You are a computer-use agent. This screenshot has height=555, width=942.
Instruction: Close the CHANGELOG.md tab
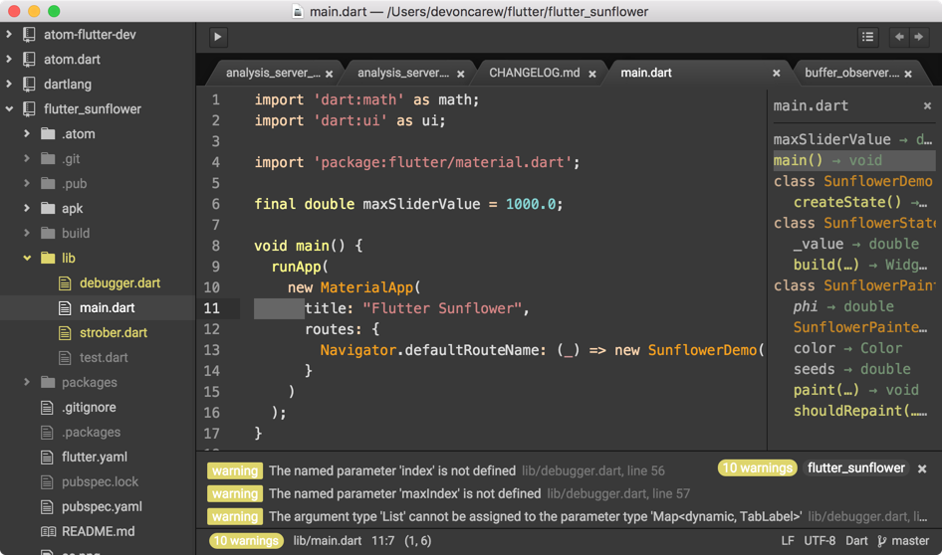592,74
